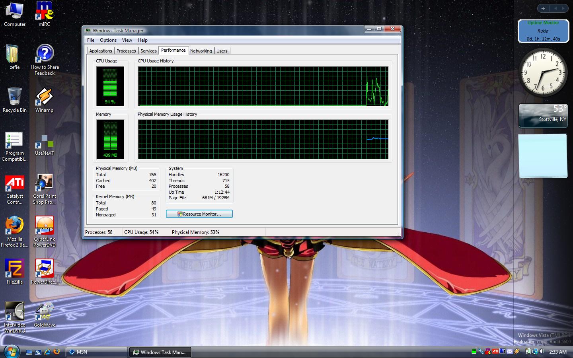
Task: Select the Winamp desktop icon
Action: [44, 98]
